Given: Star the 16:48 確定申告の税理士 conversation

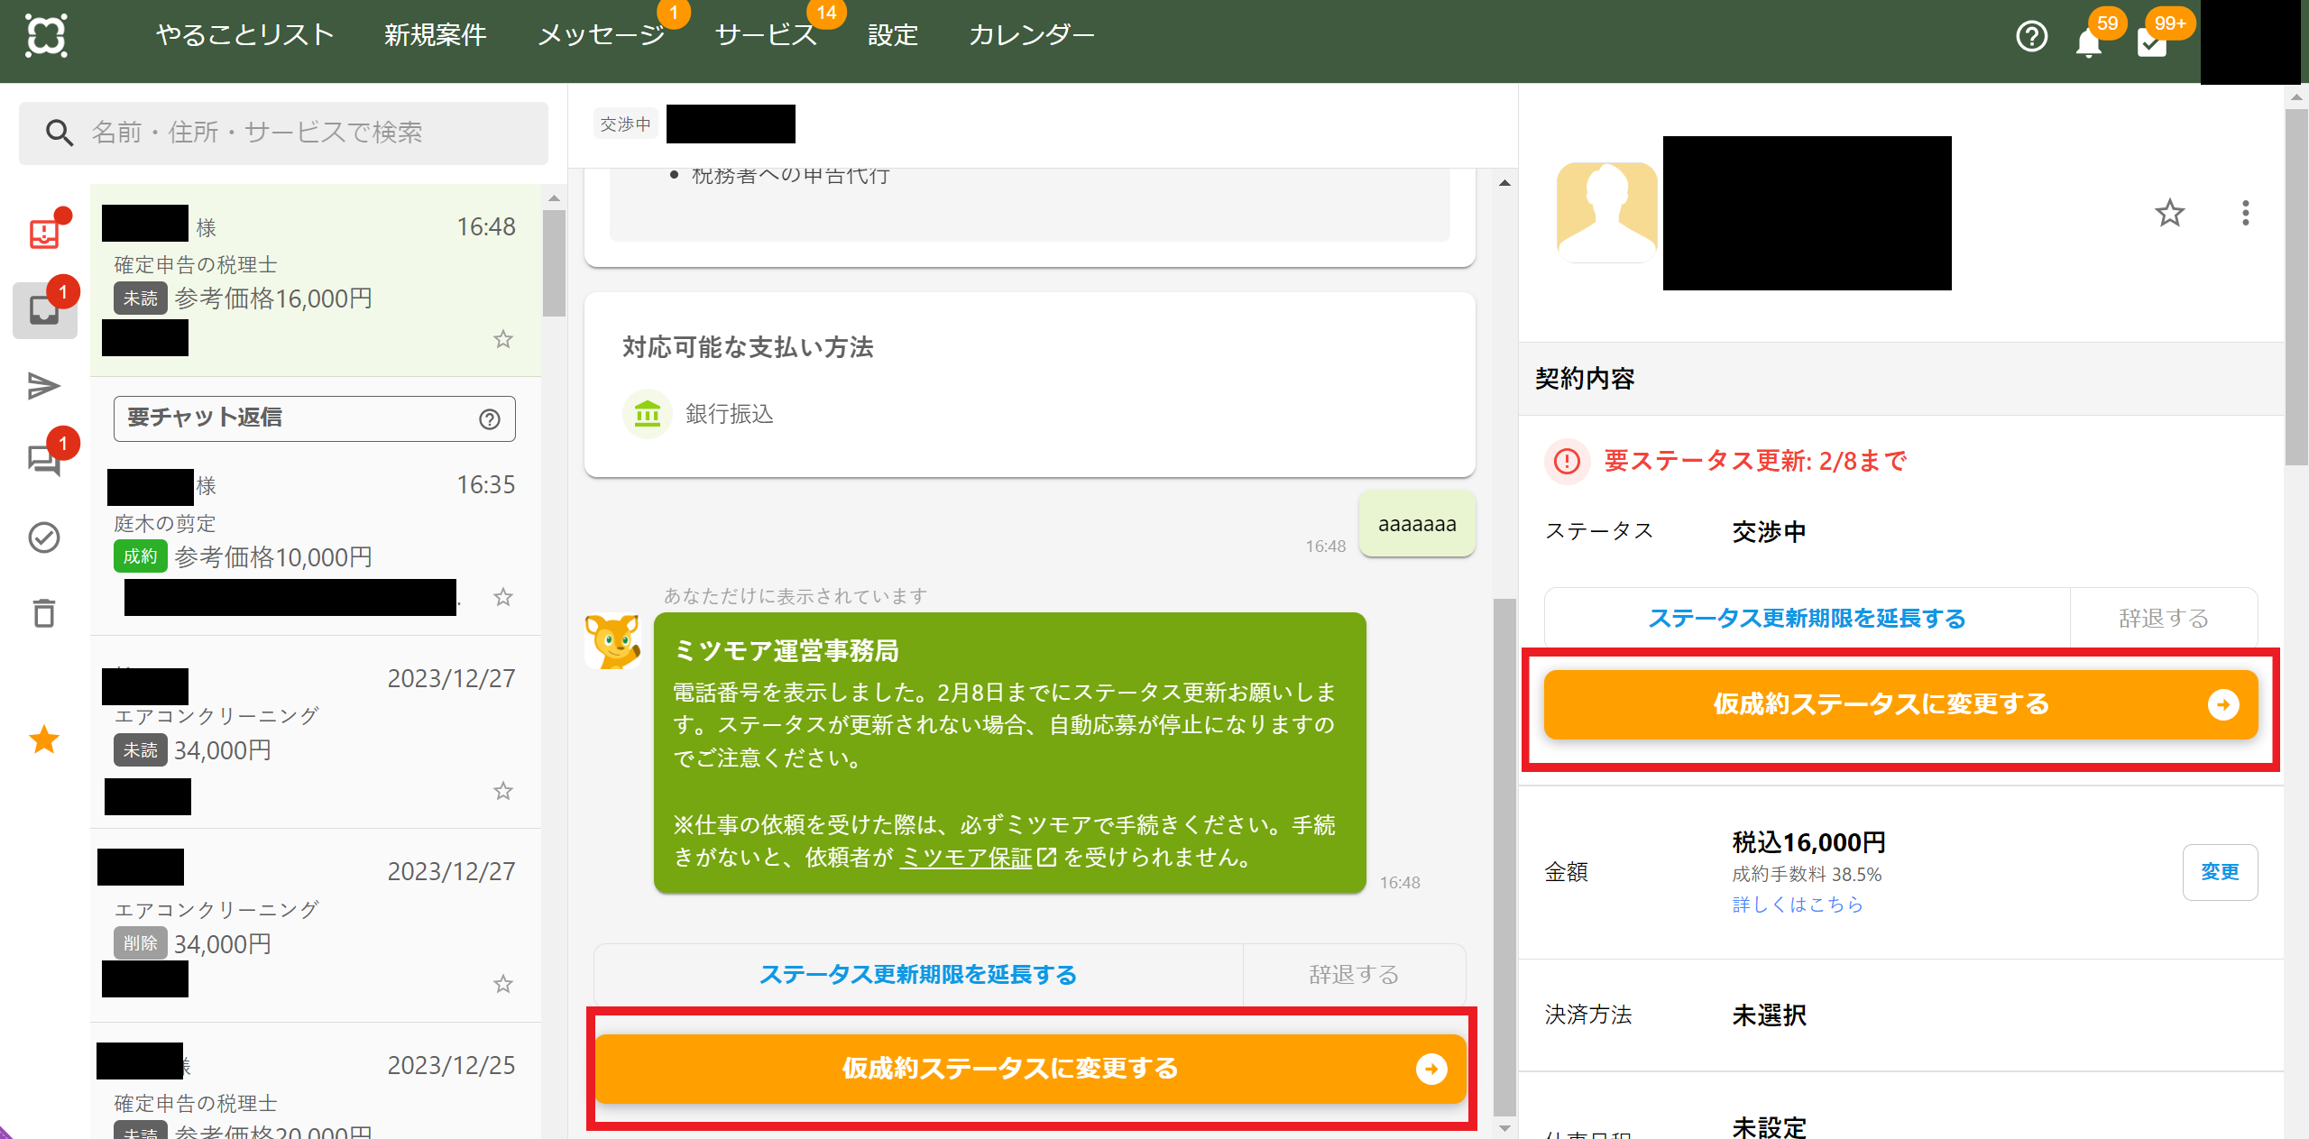Looking at the screenshot, I should click(x=503, y=339).
